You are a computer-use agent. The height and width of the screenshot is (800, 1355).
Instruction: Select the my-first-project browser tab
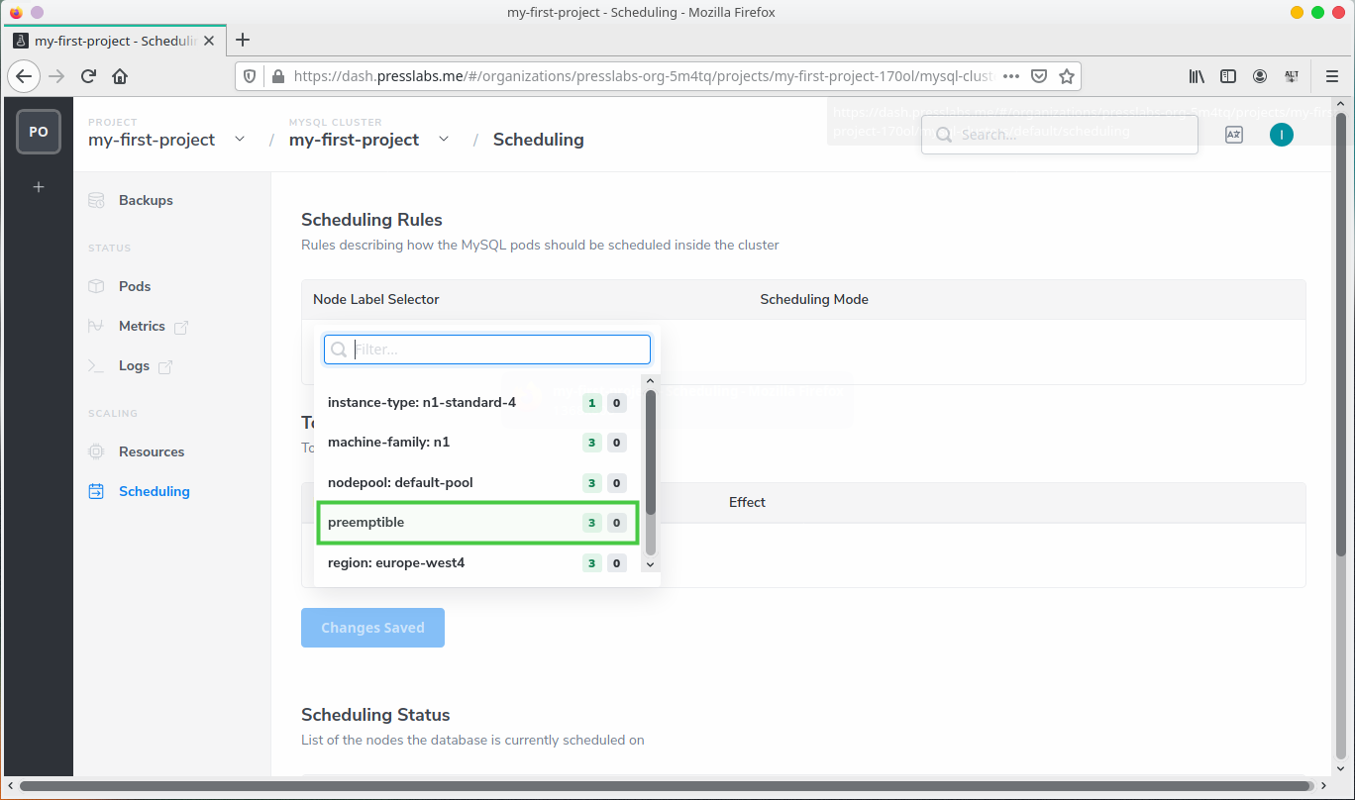pos(116,41)
